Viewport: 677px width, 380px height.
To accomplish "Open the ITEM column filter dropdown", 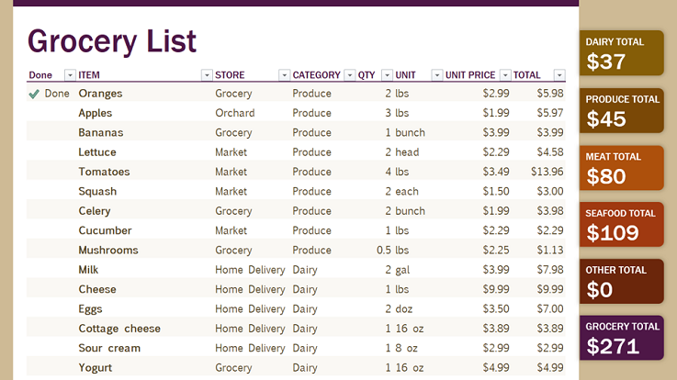I will click(207, 75).
